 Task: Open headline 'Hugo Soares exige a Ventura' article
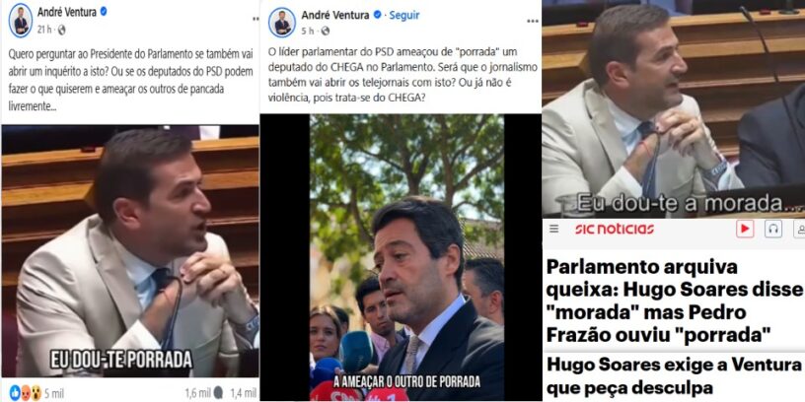[x=674, y=376]
